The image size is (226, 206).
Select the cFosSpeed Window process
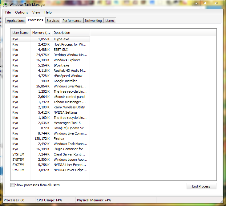coord(50,76)
